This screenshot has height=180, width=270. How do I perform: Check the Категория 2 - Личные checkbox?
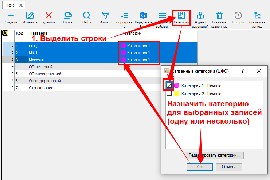tap(169, 93)
